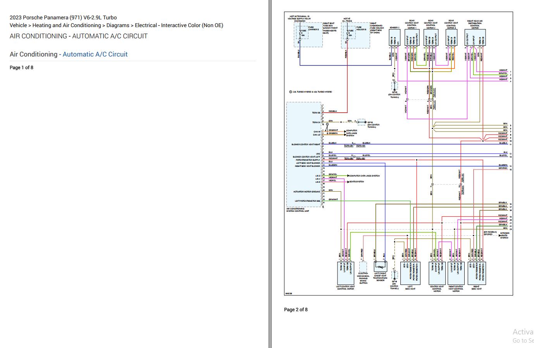The width and height of the screenshot is (534, 348).
Task: Select the "Page 2 of 8" label
Action: tap(296, 309)
